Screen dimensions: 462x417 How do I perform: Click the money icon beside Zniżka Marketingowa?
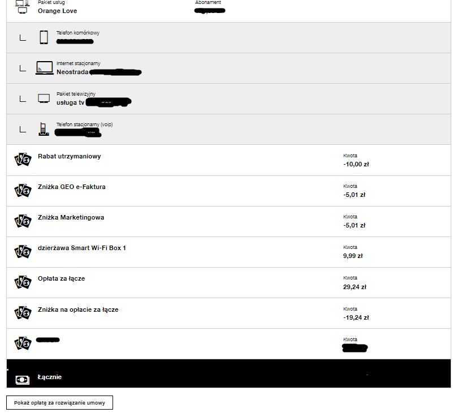[x=23, y=221]
